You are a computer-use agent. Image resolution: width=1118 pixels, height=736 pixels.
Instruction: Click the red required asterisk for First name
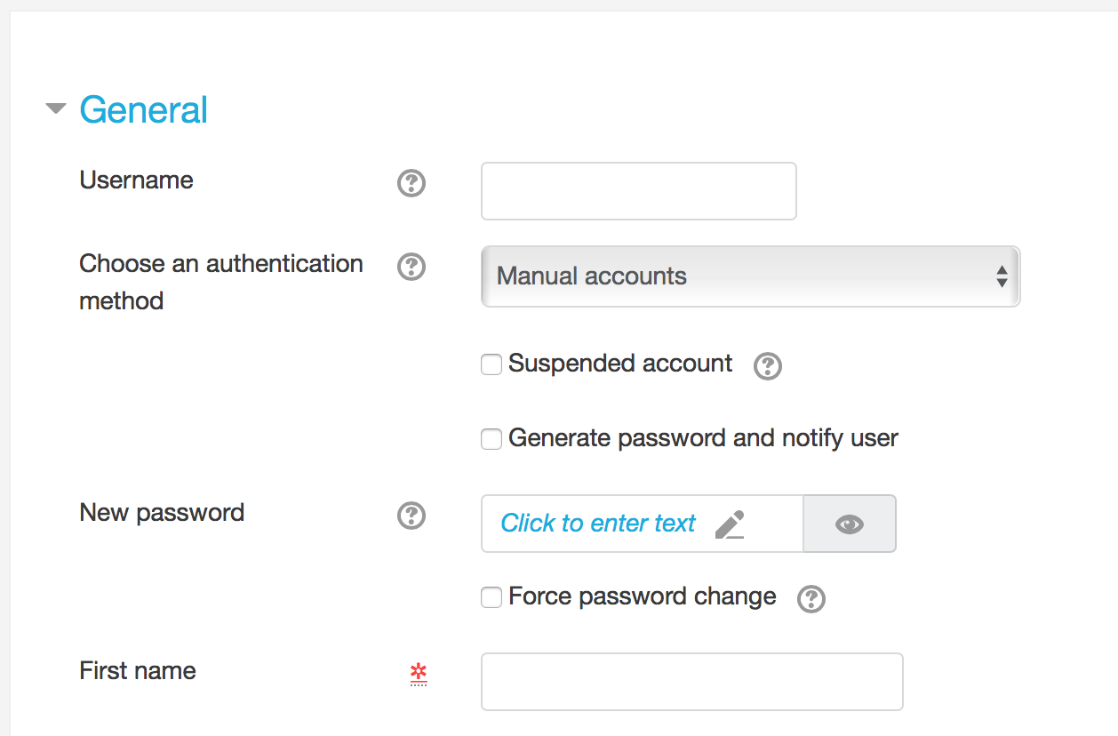pos(418,674)
